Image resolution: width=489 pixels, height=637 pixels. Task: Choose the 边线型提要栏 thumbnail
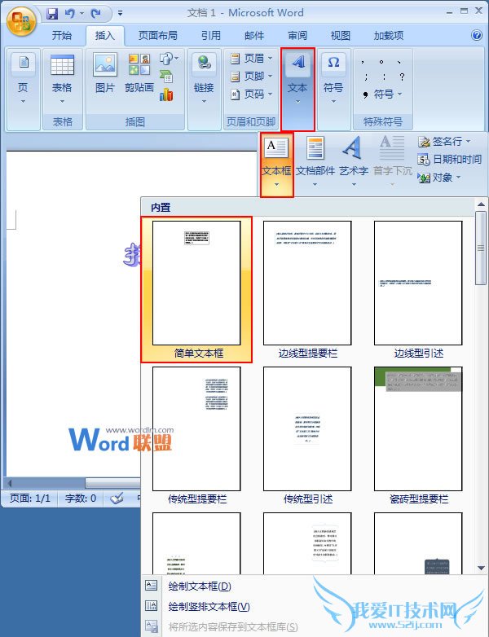tap(307, 290)
